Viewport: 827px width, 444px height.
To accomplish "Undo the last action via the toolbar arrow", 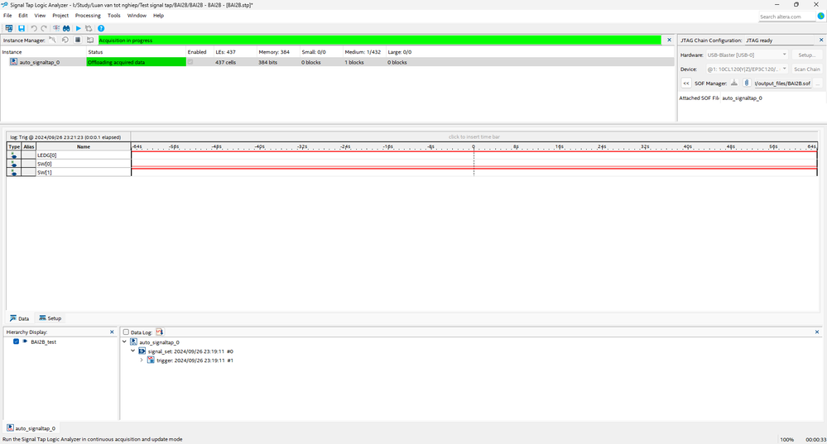I will [x=34, y=28].
